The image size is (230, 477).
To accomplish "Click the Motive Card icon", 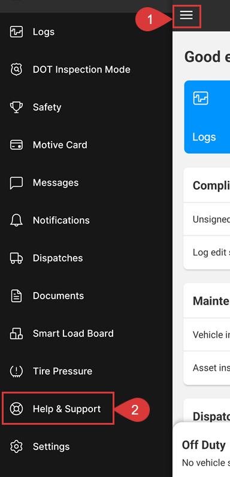I will coord(16,145).
